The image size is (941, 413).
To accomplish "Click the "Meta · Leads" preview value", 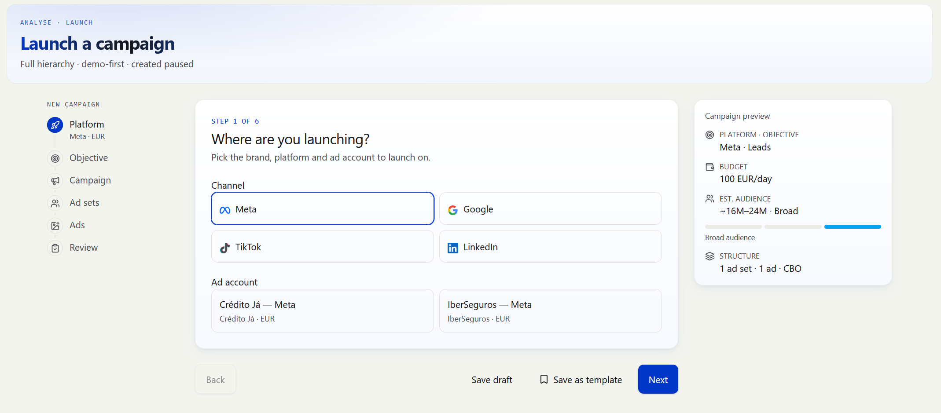I will coord(745,147).
